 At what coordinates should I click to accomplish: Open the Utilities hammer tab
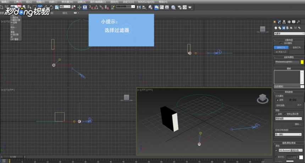point(298,22)
